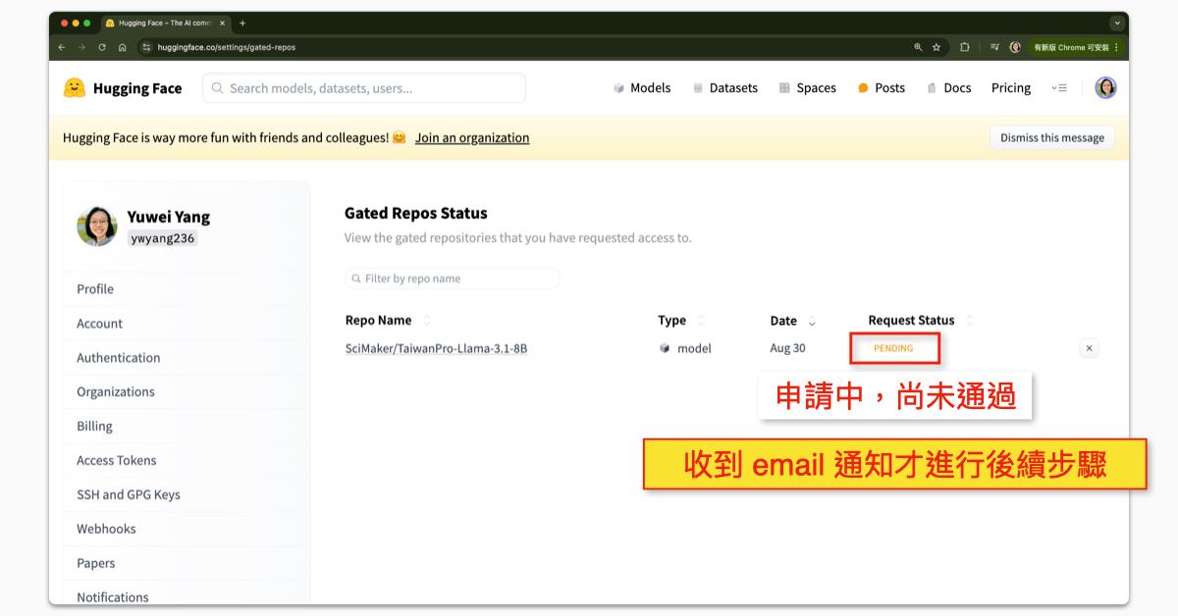
Task: Follow the Join an organization link
Action: point(472,138)
